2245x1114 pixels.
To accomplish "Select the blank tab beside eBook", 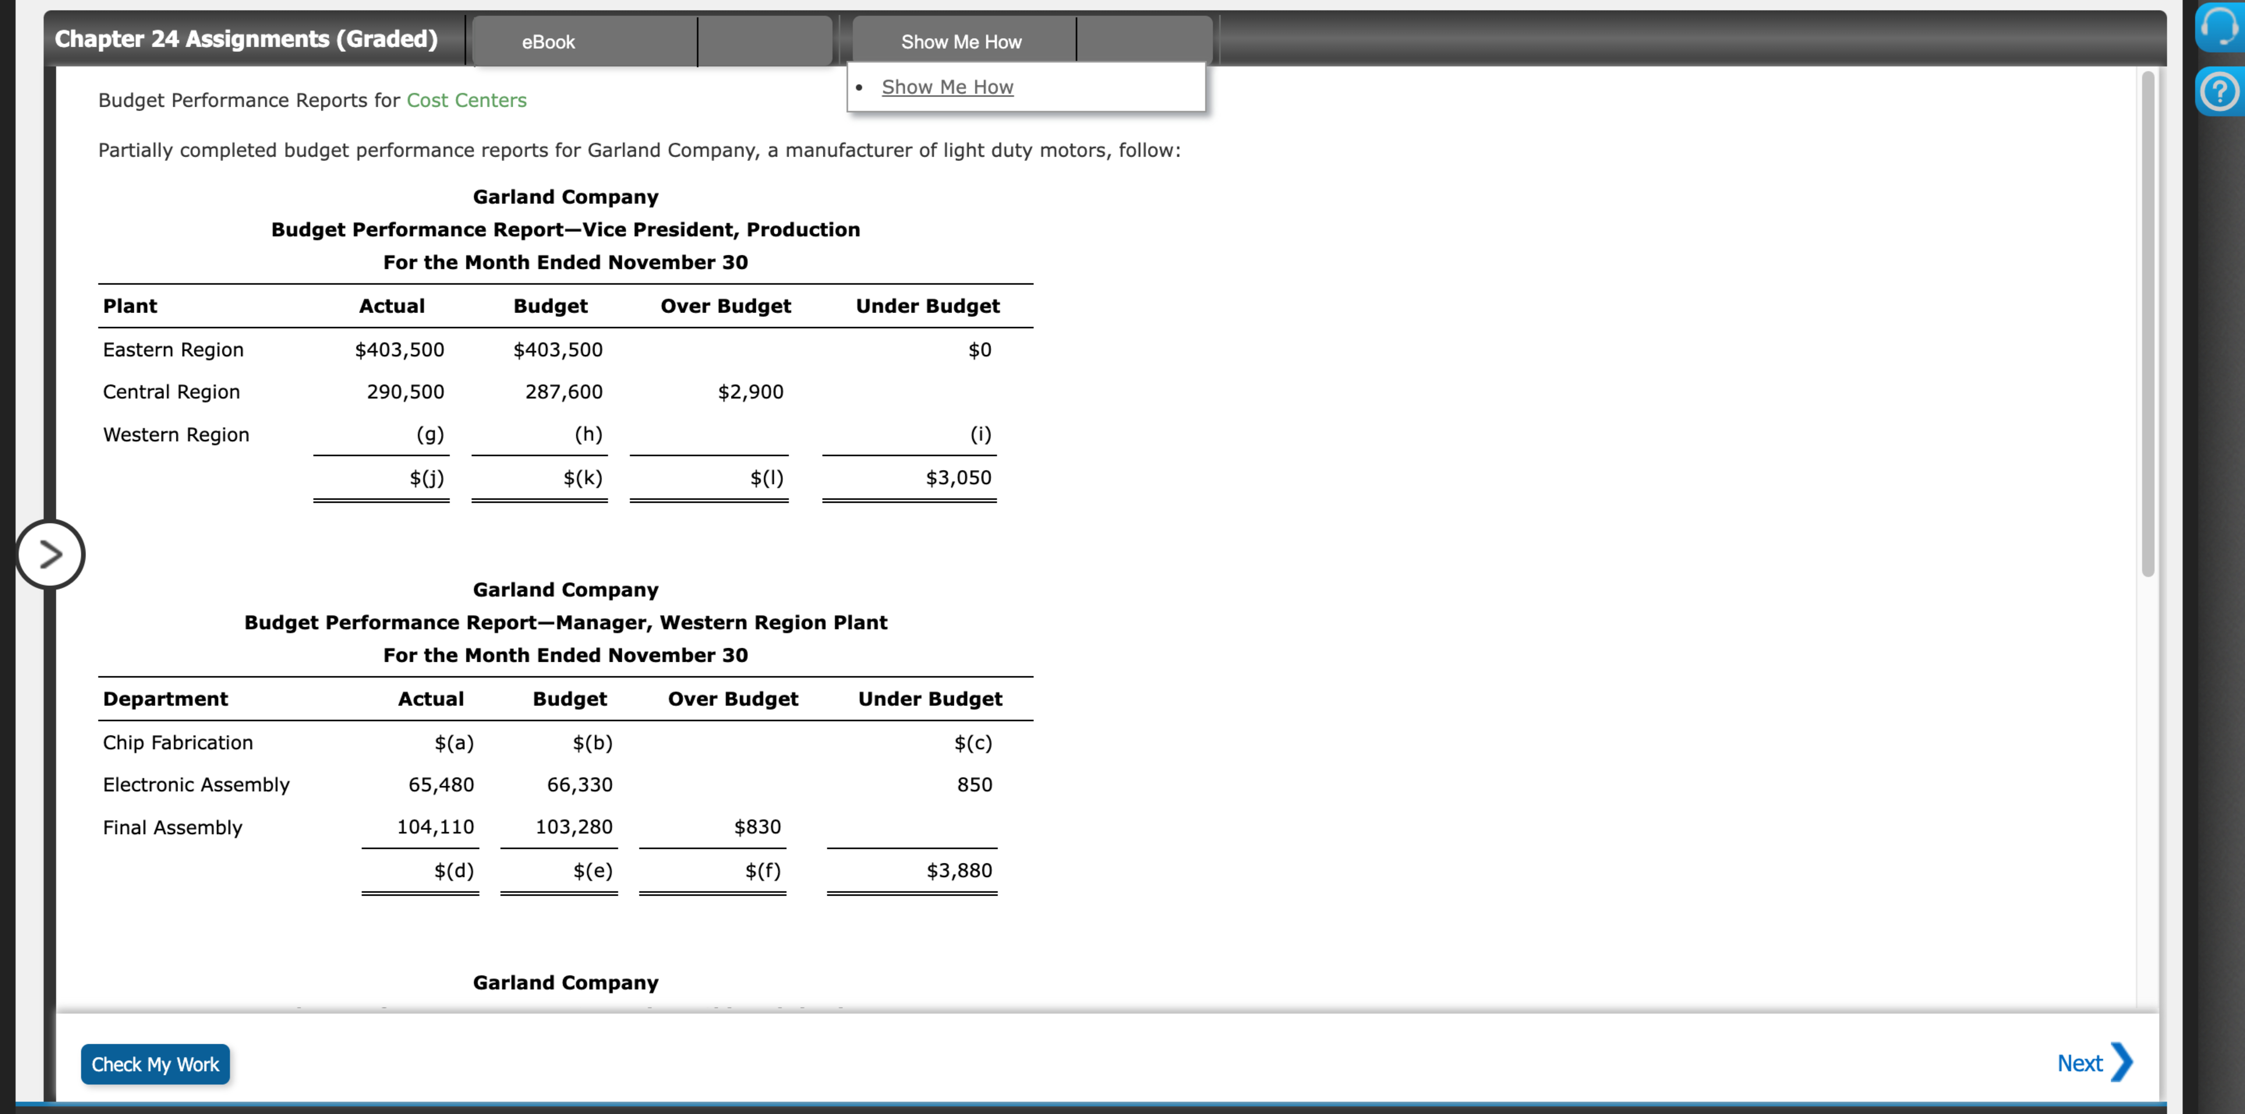I will pyautogui.click(x=764, y=42).
